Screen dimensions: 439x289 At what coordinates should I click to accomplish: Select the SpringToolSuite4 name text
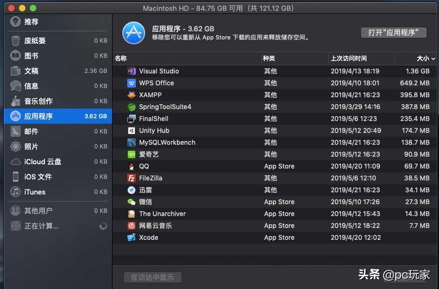click(x=165, y=107)
